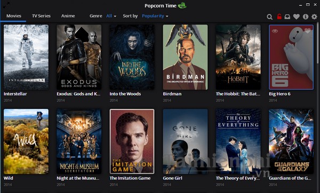Click the green hat Popcorn Time logo
The image size is (320, 193).
[x=182, y=5]
